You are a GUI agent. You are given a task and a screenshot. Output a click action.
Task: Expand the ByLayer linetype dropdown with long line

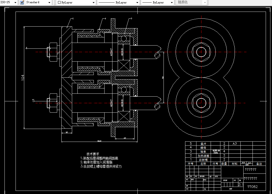137,2
